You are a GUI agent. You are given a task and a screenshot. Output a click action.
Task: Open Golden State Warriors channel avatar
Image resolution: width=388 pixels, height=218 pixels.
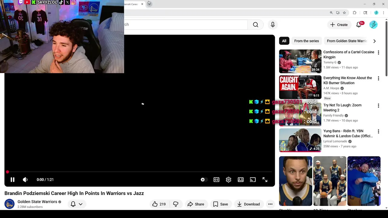pos(9,204)
